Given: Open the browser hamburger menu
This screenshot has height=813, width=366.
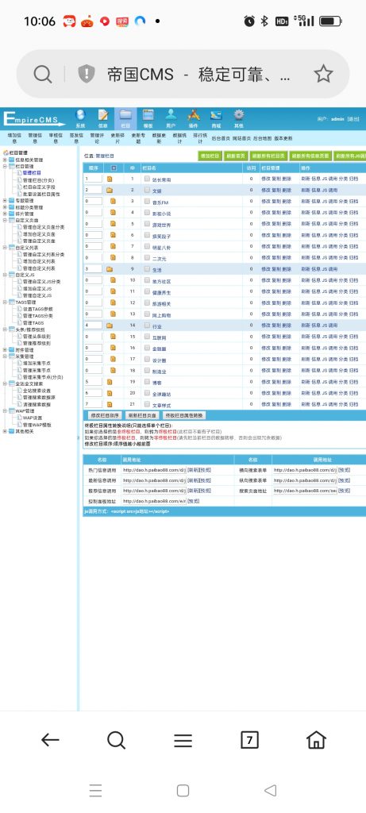Looking at the screenshot, I should click(x=183, y=741).
